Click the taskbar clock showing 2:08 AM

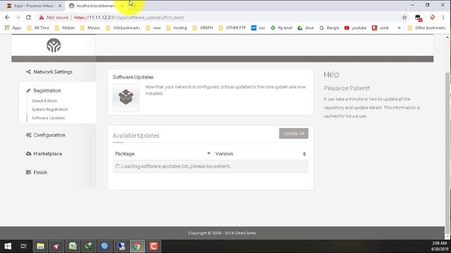pyautogui.click(x=440, y=246)
